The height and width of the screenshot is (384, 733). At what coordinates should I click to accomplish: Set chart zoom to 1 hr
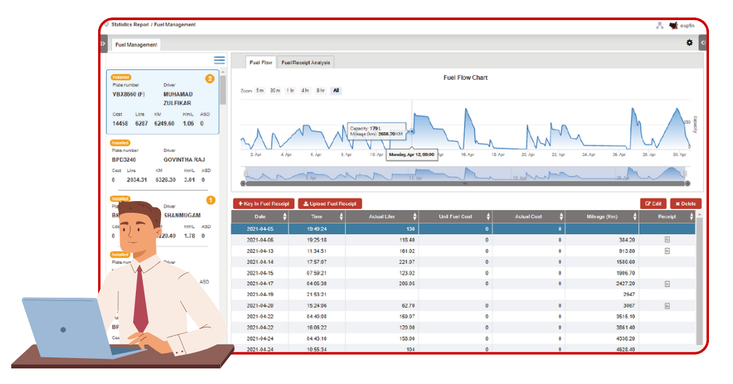pos(290,91)
